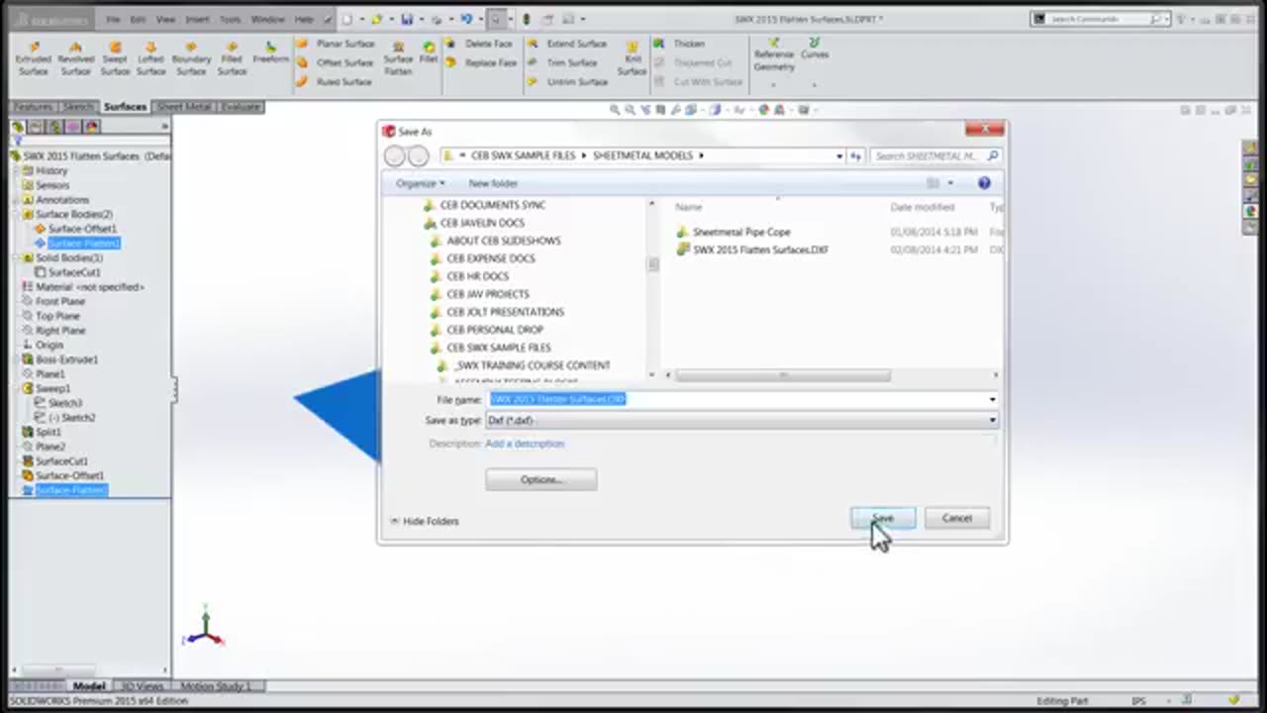
Task: Open the File menu
Action: coord(113,19)
